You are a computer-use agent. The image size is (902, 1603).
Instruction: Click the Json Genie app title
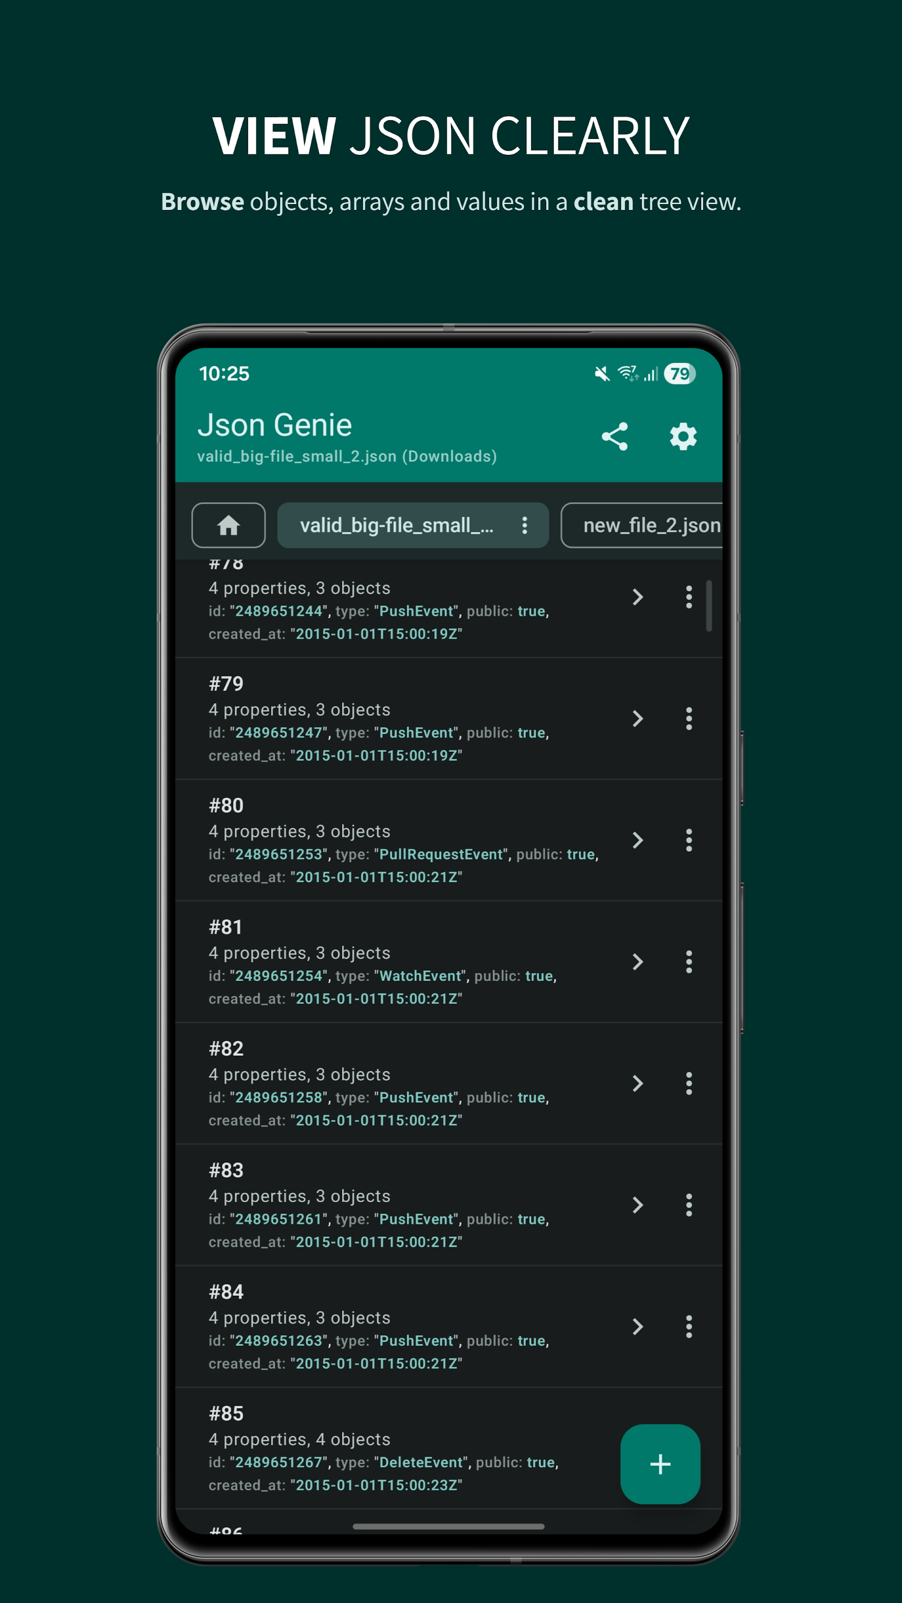coord(275,425)
